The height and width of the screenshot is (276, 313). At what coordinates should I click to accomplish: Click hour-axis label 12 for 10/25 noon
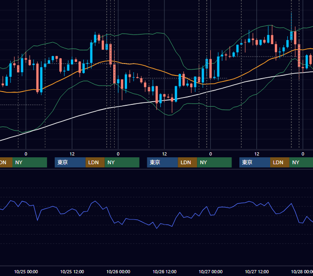(x=72, y=154)
